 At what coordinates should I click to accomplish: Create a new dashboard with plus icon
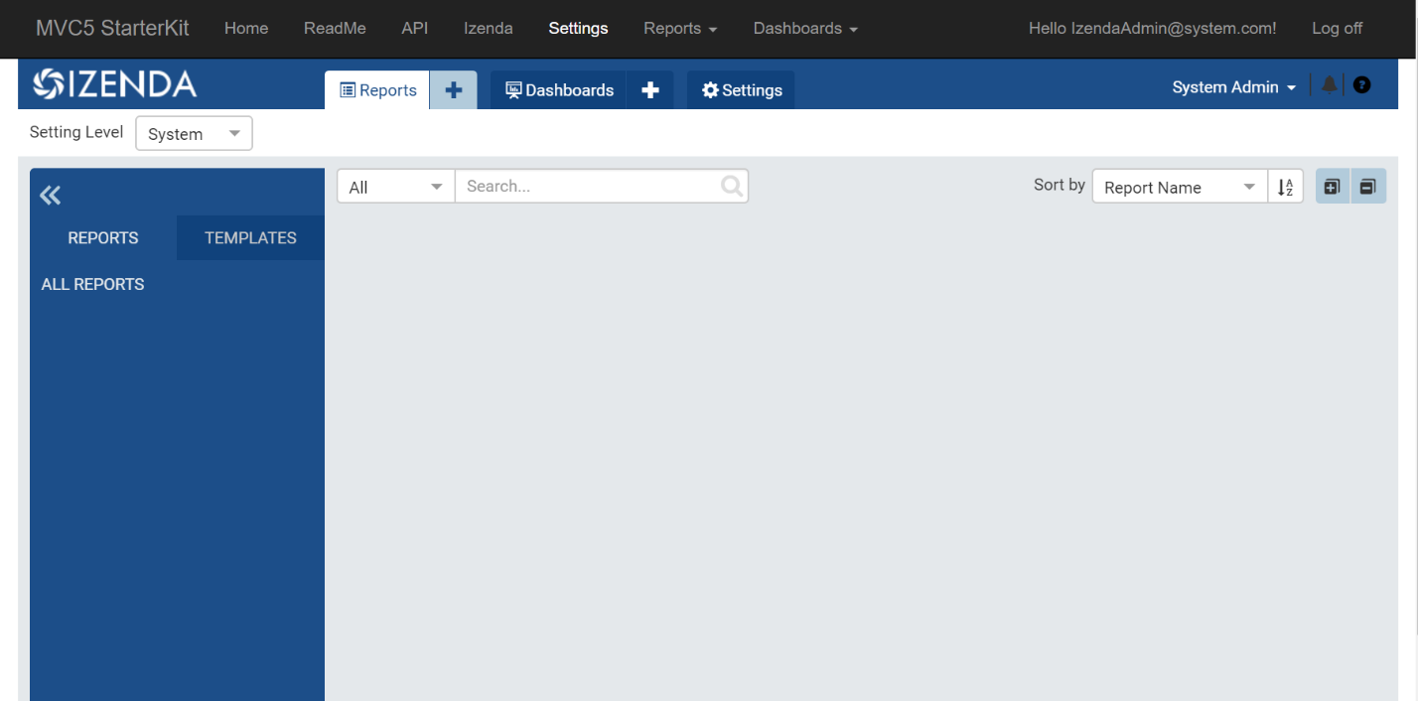click(x=650, y=90)
